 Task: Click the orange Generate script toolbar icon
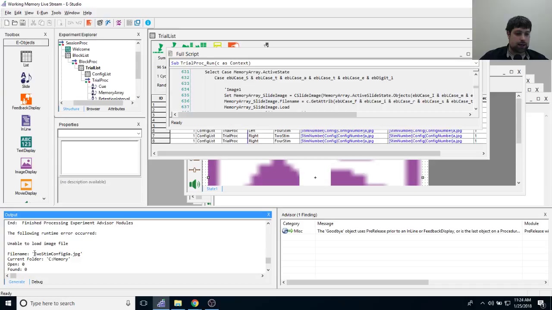click(89, 23)
